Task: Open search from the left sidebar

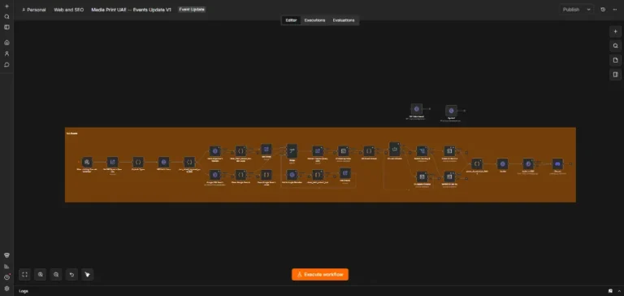Action: coord(6,17)
